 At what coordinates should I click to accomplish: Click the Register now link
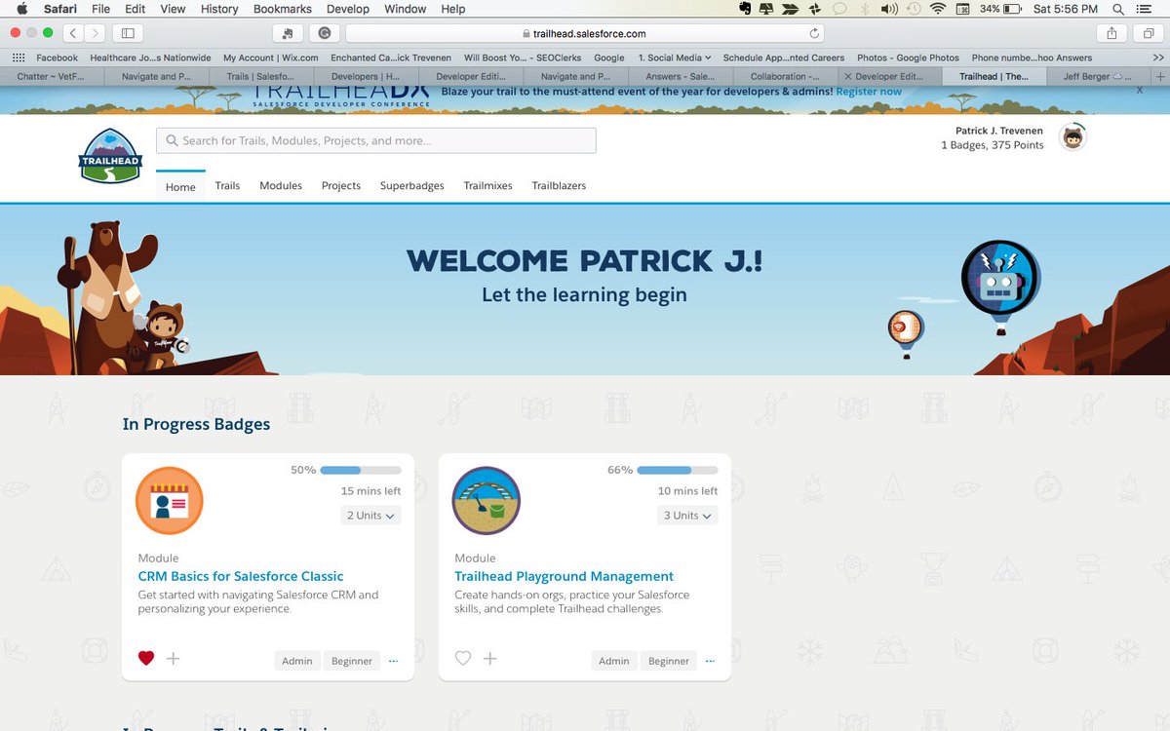[869, 91]
